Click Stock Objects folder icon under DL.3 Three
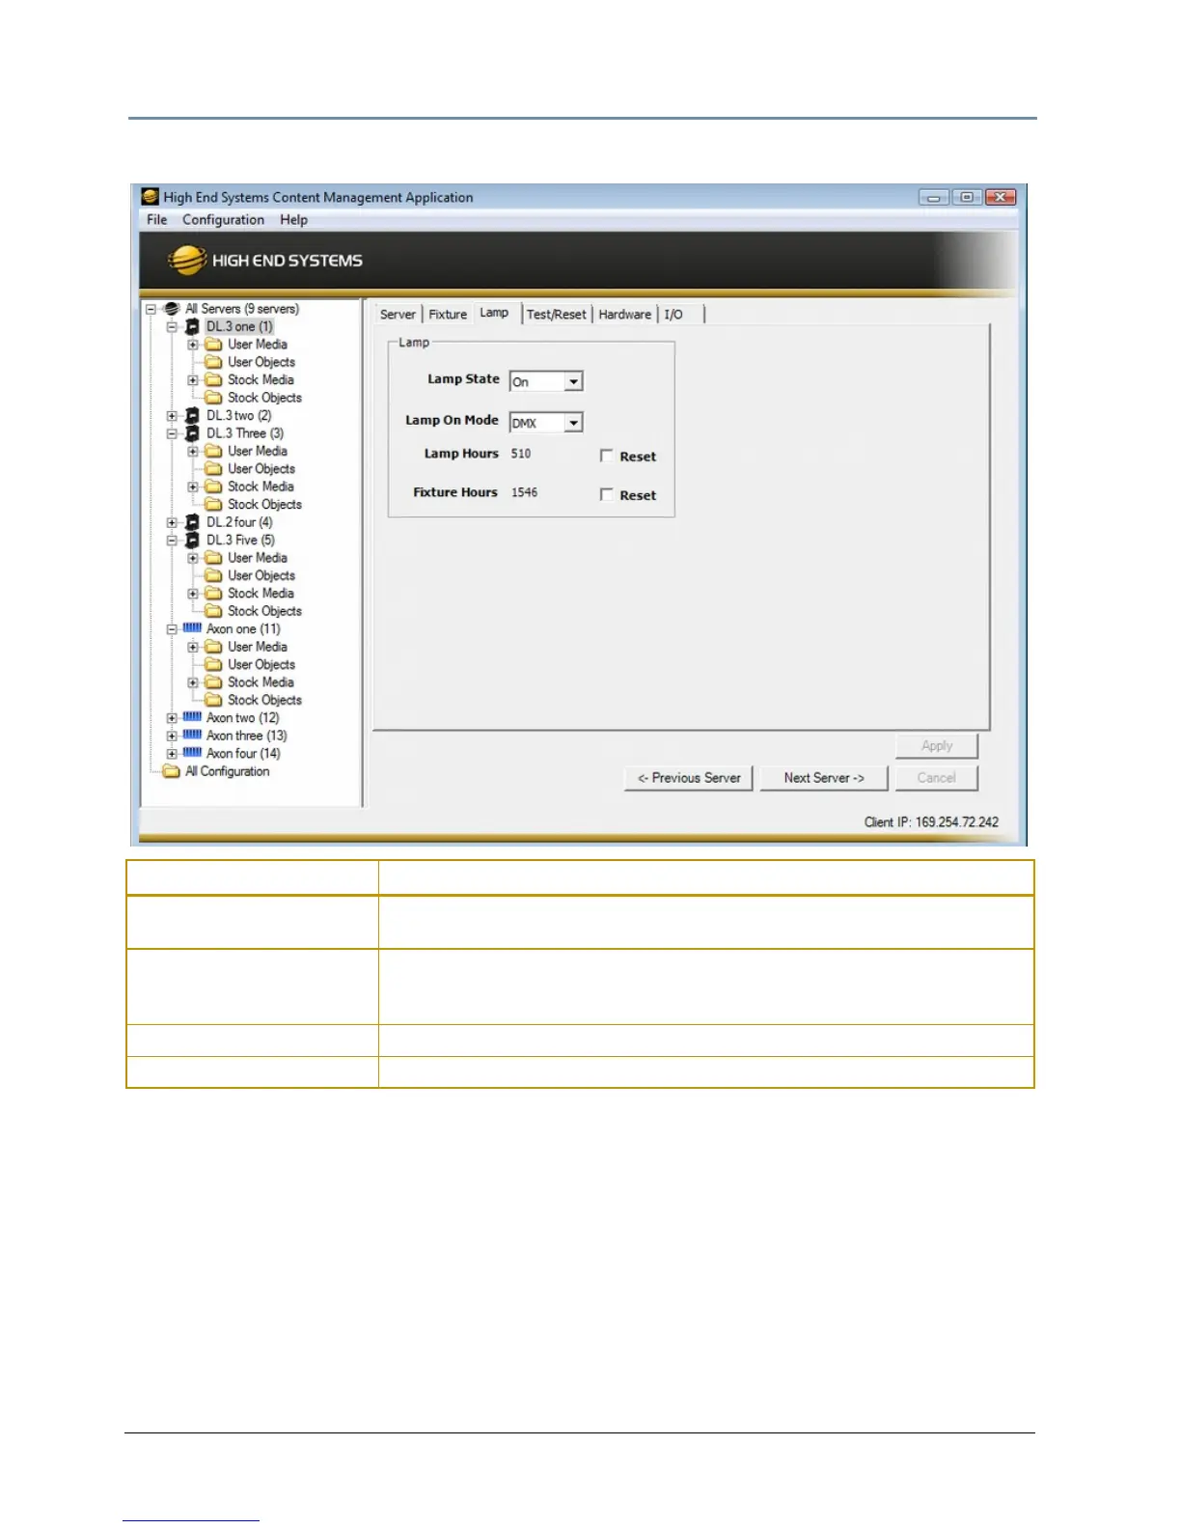 click(x=213, y=505)
